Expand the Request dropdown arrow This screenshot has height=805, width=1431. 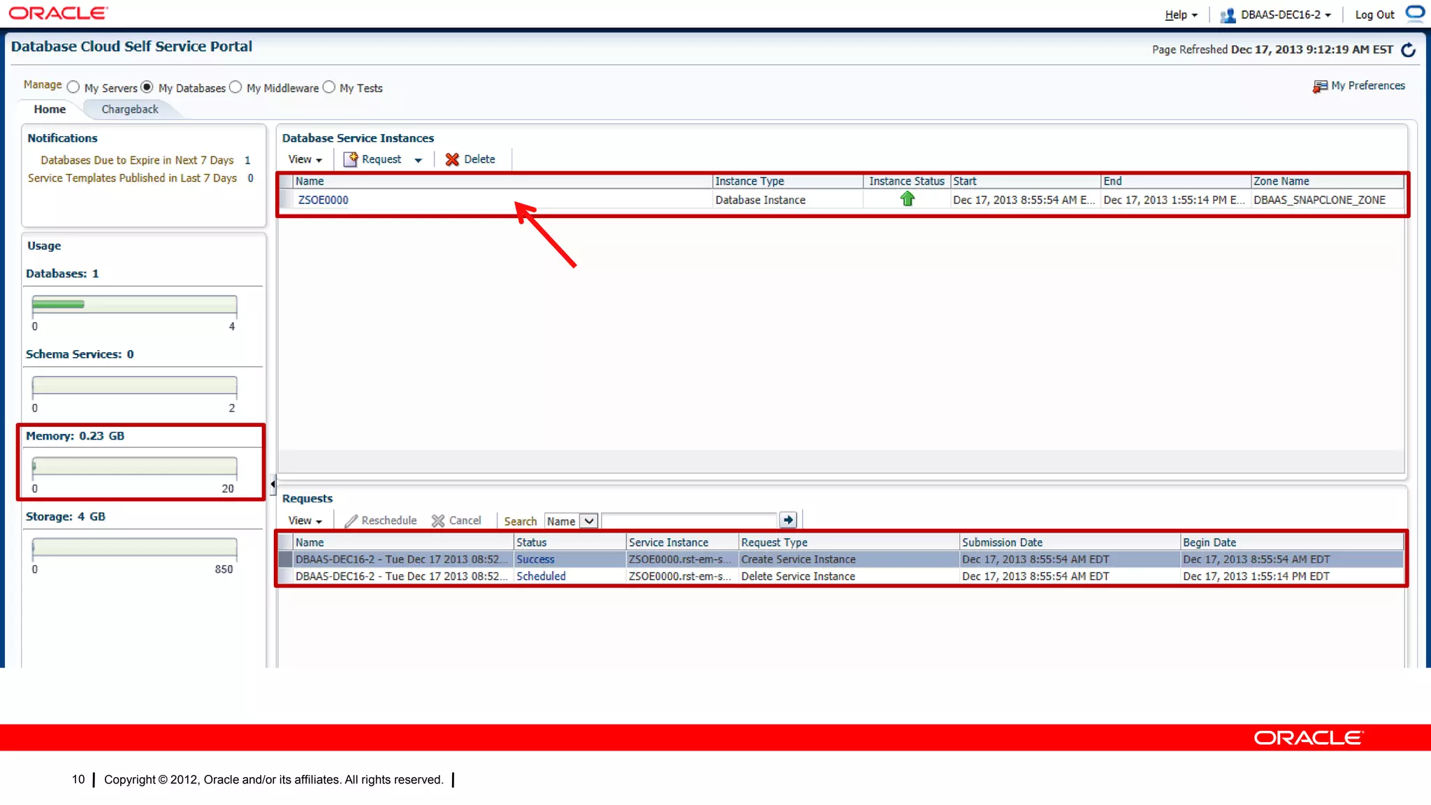[x=418, y=160]
